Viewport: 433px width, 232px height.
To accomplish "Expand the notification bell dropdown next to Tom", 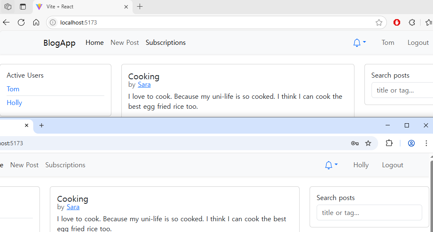I will click(359, 43).
